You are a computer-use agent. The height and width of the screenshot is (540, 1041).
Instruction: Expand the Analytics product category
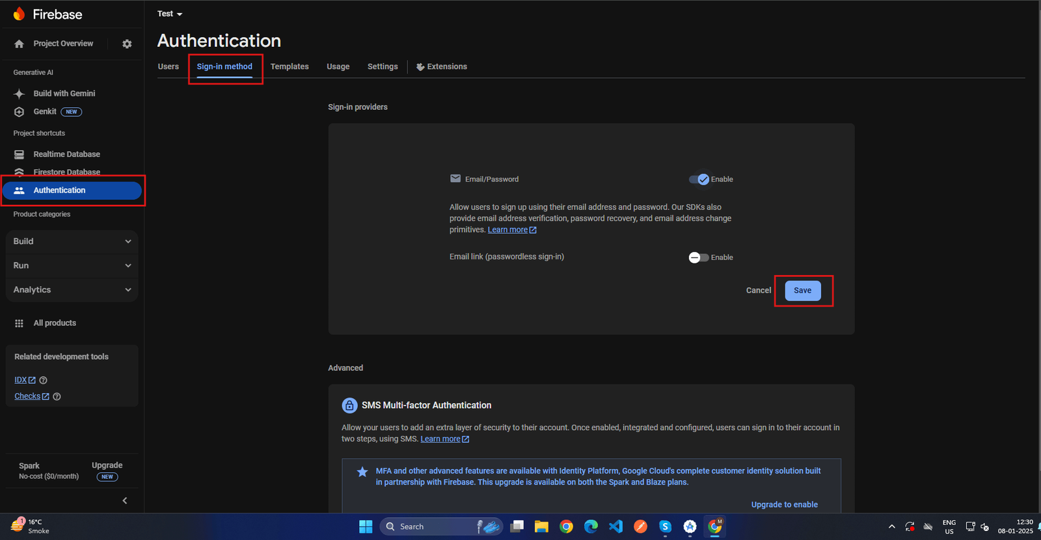pos(72,290)
